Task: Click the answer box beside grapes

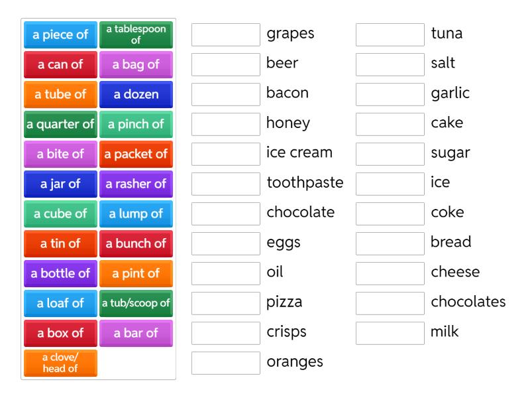Action: click(x=226, y=35)
